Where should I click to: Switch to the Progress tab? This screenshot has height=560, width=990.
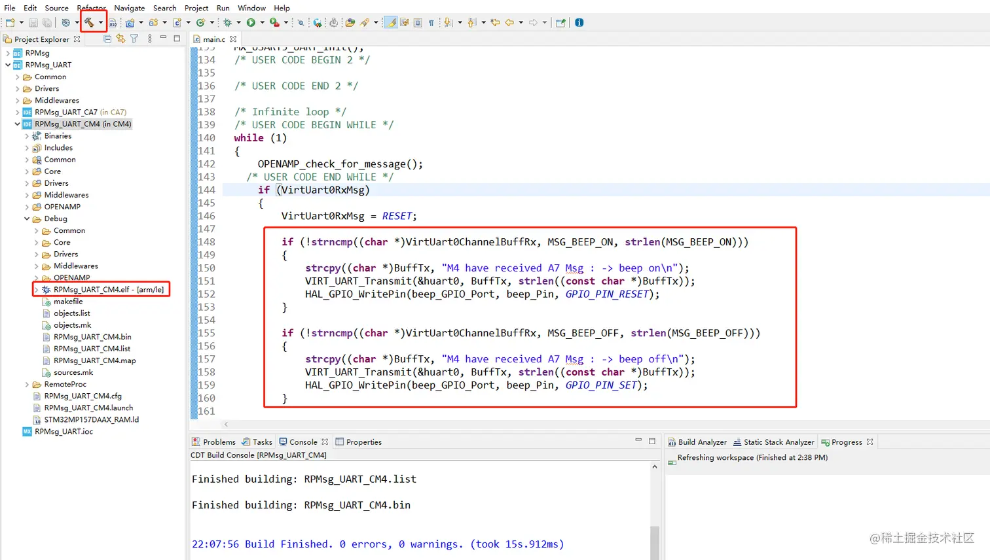pyautogui.click(x=841, y=442)
